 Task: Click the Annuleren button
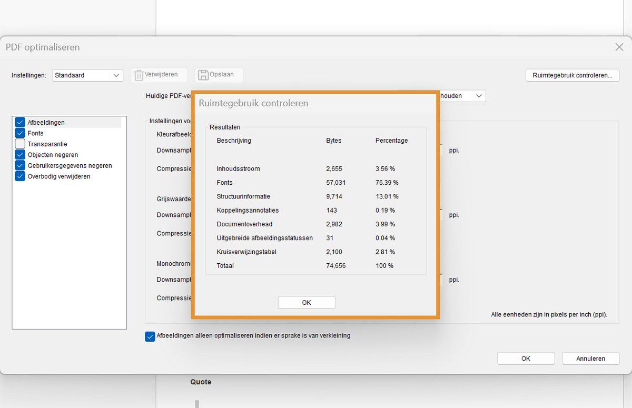pos(590,358)
